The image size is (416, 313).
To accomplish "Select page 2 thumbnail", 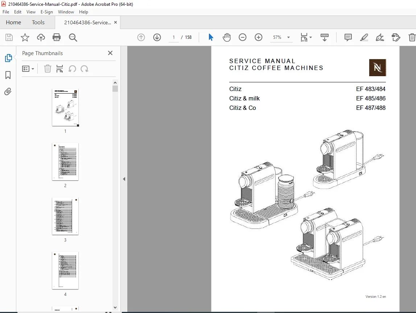I will coord(65,162).
